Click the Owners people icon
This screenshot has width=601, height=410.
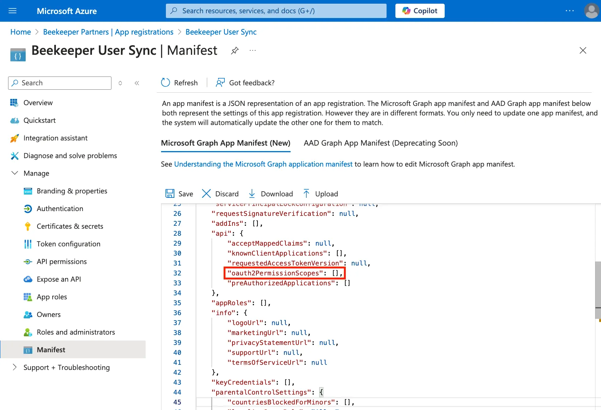tap(28, 315)
